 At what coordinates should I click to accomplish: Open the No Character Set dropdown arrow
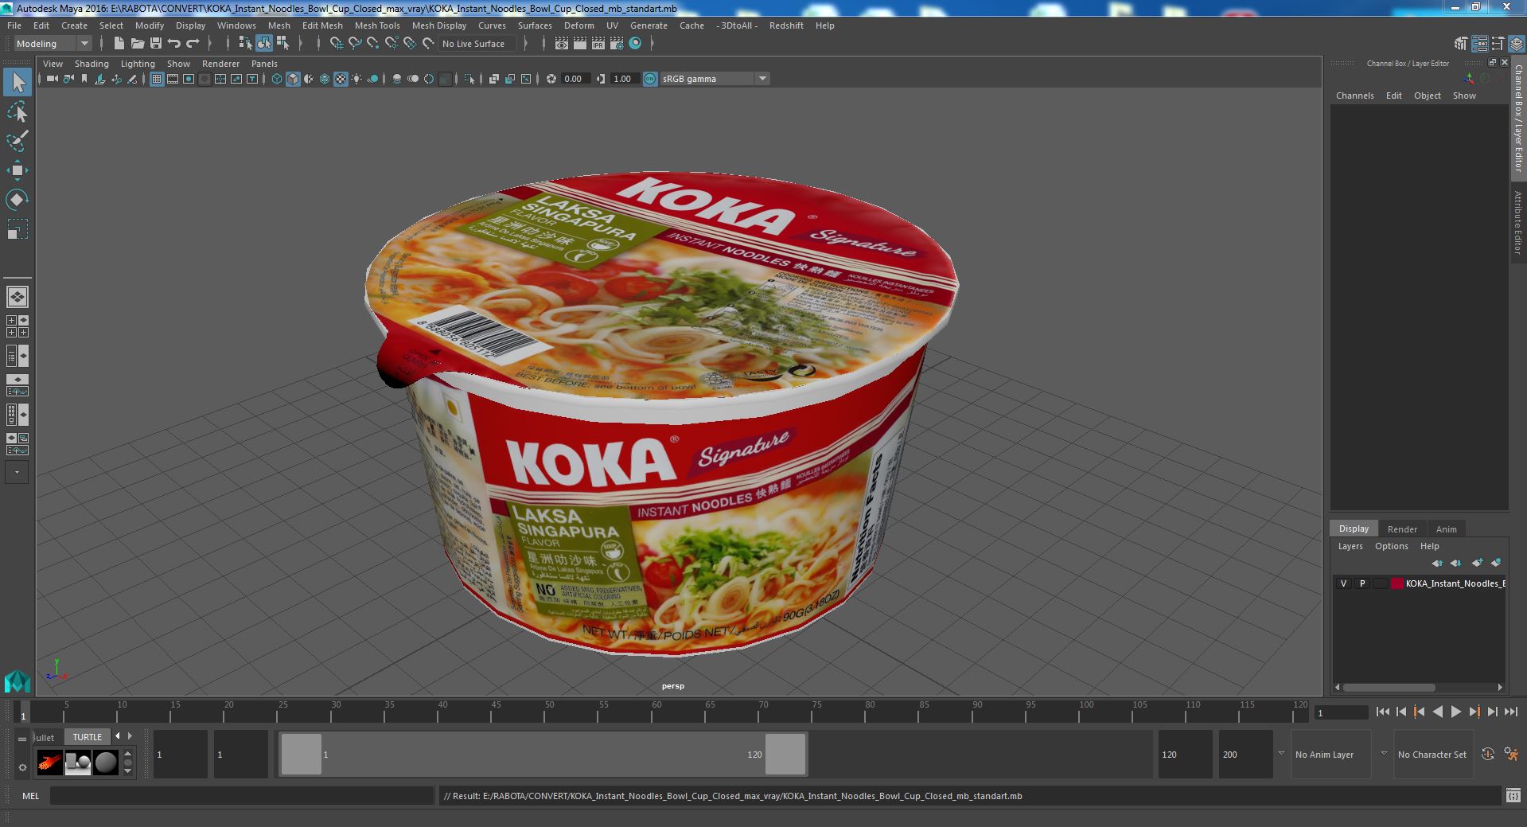pos(1384,754)
